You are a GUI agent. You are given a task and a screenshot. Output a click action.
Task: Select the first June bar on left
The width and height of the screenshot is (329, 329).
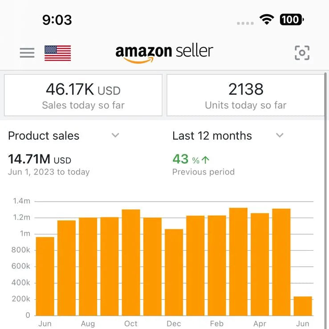pos(45,276)
